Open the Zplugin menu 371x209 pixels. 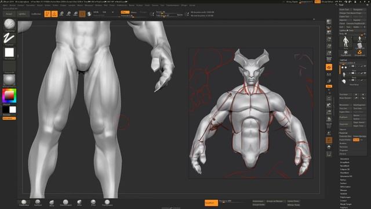[184, 5]
